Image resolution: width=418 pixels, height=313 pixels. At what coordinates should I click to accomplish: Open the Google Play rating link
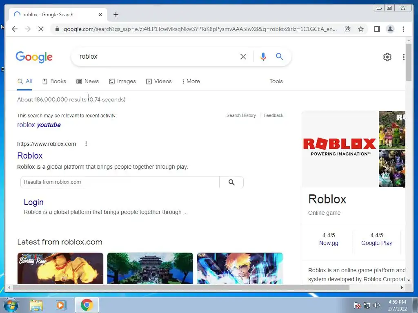point(377,243)
